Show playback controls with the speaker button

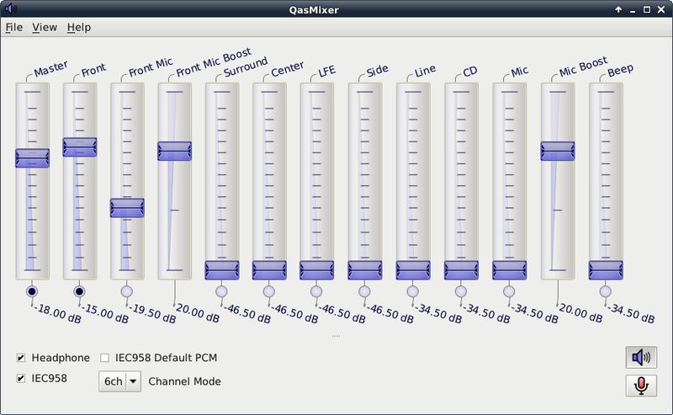coord(641,357)
